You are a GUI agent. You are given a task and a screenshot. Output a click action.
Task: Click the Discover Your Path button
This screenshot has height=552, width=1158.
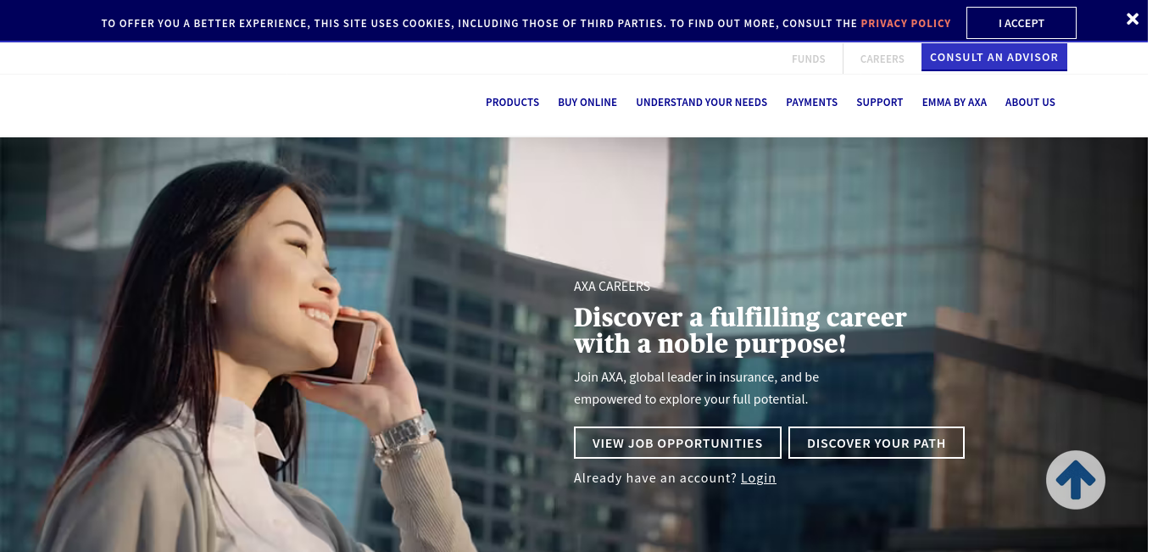pos(876,443)
